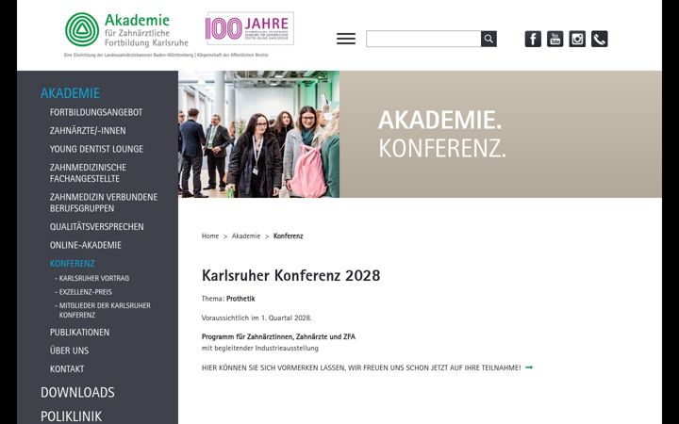Open Exzellenz-Preis submenu item
Screen dimensions: 679x424
(84, 292)
